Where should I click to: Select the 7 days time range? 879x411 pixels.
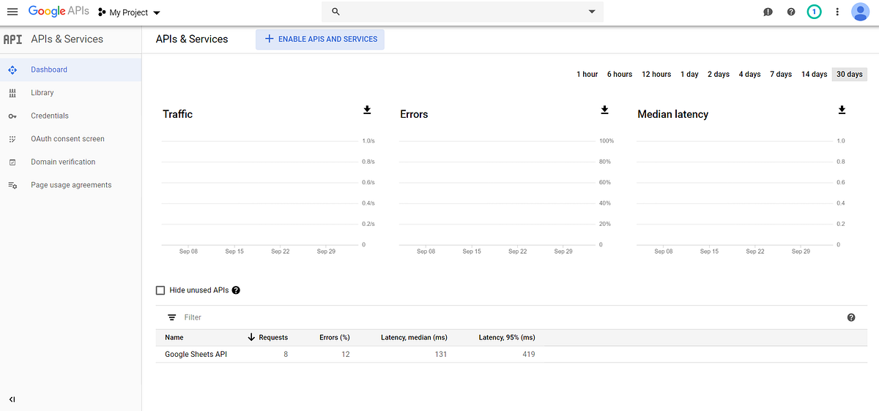(x=781, y=74)
